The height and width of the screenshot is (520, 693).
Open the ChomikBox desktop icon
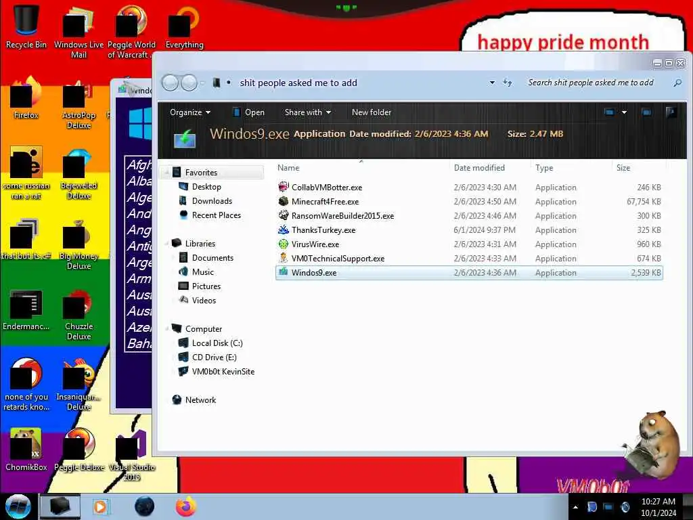click(26, 449)
